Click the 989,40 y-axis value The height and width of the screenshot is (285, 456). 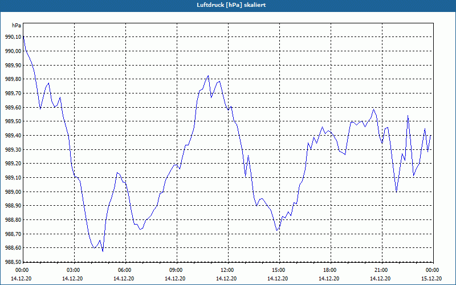pos(13,136)
